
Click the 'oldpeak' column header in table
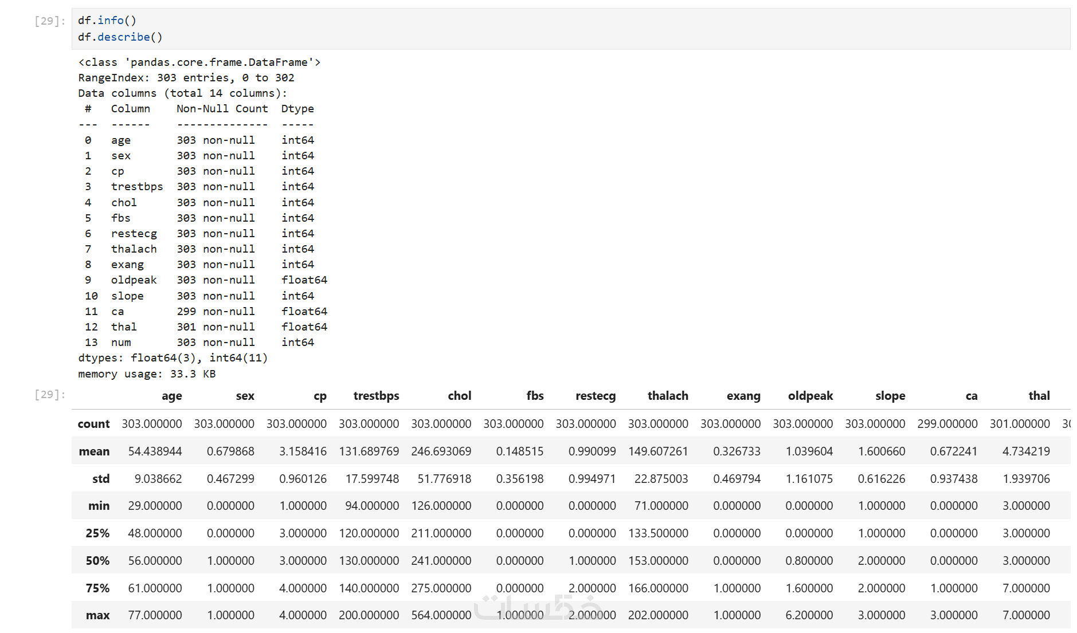810,396
